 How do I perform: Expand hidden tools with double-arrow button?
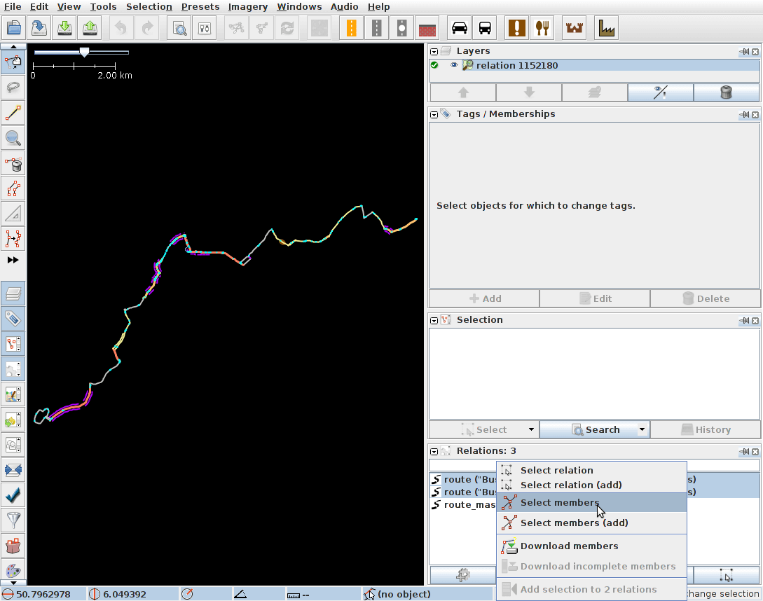pos(13,260)
